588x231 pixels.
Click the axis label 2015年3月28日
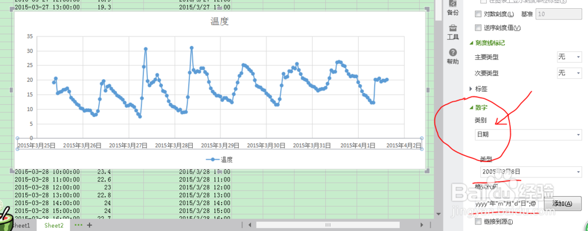point(175,145)
